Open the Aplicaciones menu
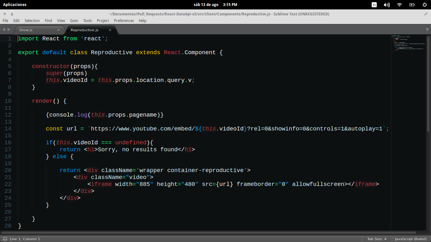The width and height of the screenshot is (431, 242). [x=15, y=5]
